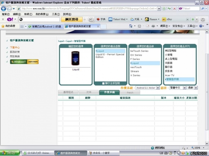This screenshot has height=156, width=209.
Task: Click the Yahoo toolbar settings gear icon
Action: pyautogui.click(x=203, y=19)
